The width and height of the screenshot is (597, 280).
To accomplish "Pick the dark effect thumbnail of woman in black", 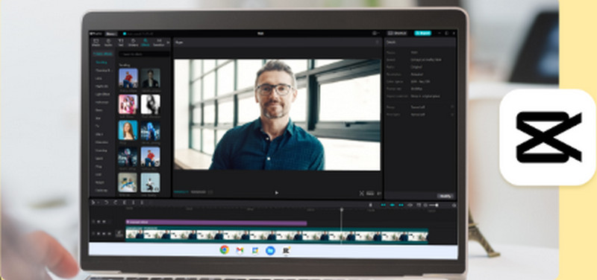I will [151, 78].
